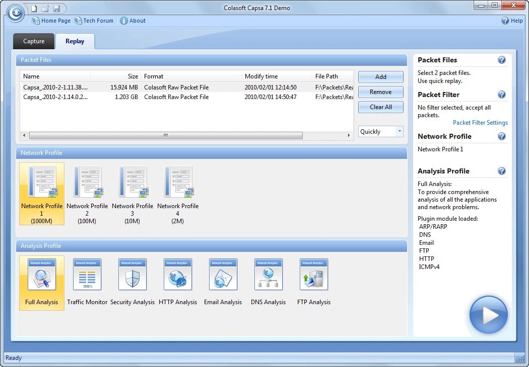The width and height of the screenshot is (529, 367).
Task: Choose the FTP Analysis profile icon
Action: (x=313, y=274)
